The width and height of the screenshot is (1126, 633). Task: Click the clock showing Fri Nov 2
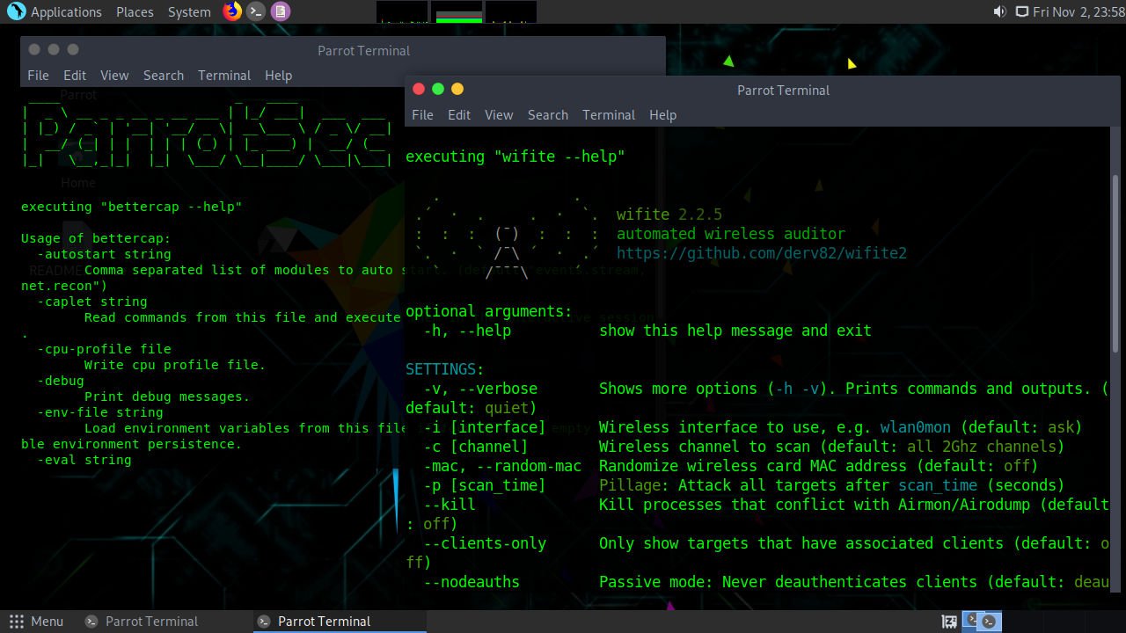1078,11
